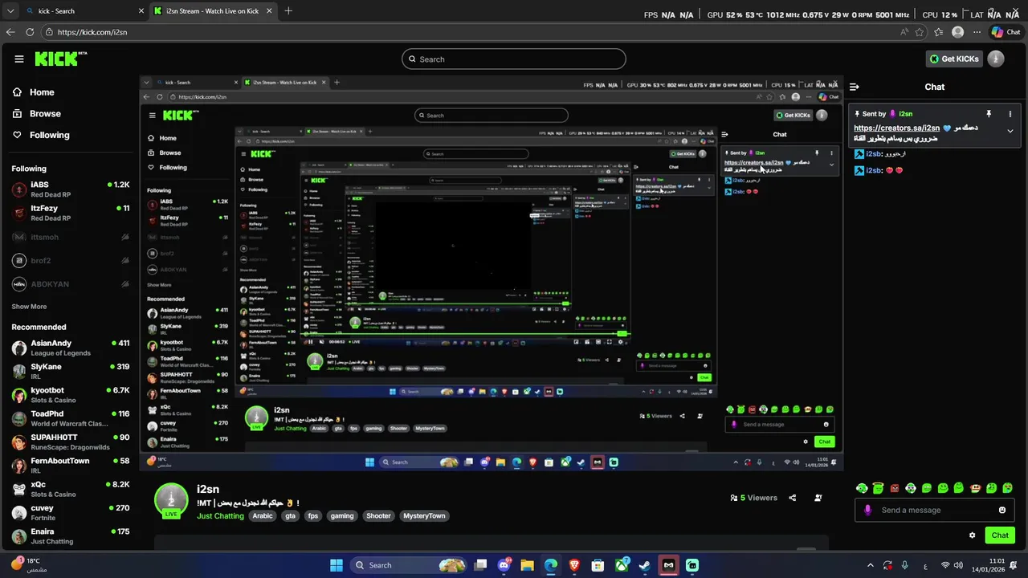The image size is (1028, 578).
Task: Open offline brof2 channel
Action: click(x=71, y=261)
